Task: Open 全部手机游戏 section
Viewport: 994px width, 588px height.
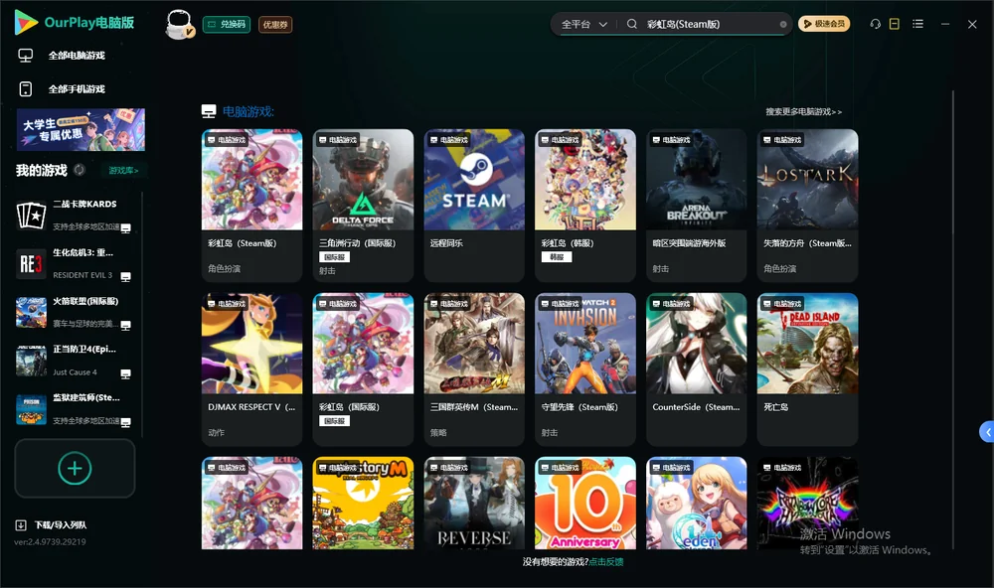Action: pos(62,88)
